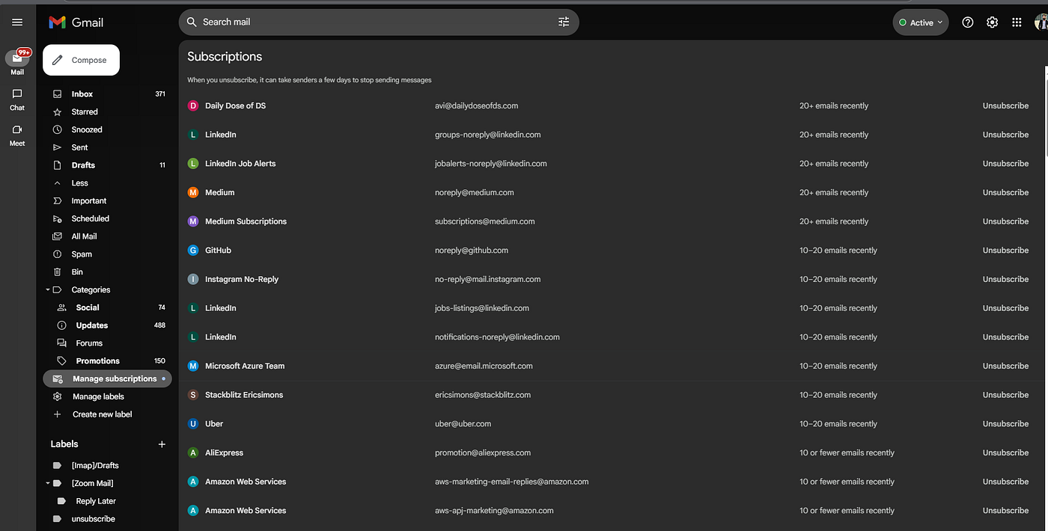Open the Forums category

(x=106, y=343)
